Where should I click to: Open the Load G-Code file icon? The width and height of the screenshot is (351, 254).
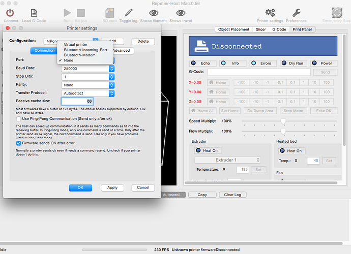point(34,13)
